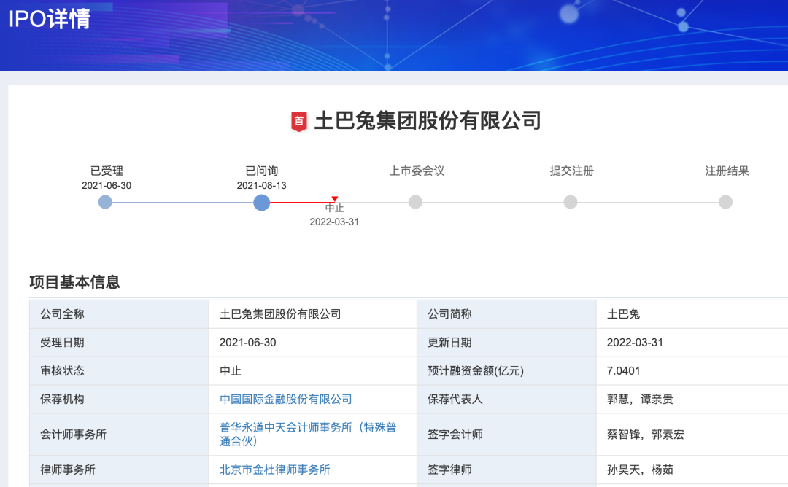This screenshot has width=788, height=487.
Task: Click the 项目基本信息 section heading
Action: tap(74, 282)
